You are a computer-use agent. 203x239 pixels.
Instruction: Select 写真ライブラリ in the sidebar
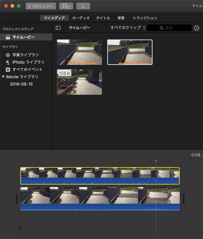[x=25, y=55]
